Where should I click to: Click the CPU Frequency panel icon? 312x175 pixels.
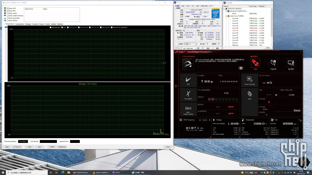pos(181,120)
